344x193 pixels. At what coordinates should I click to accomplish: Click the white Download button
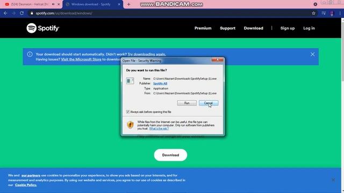click(170, 155)
